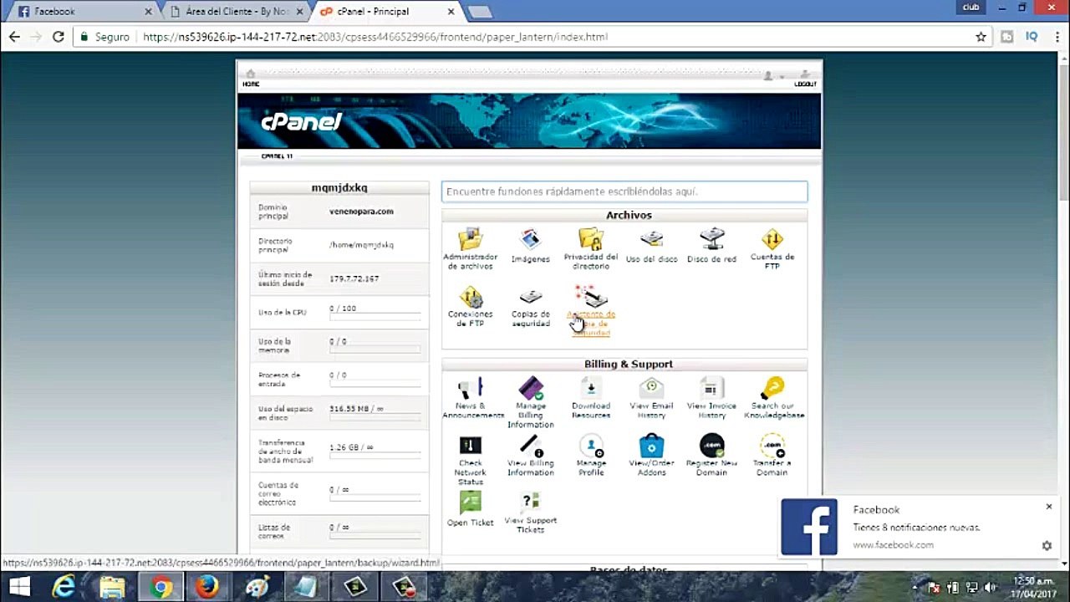The width and height of the screenshot is (1070, 602).
Task: Collapse the Archivos section header
Action: (x=624, y=215)
